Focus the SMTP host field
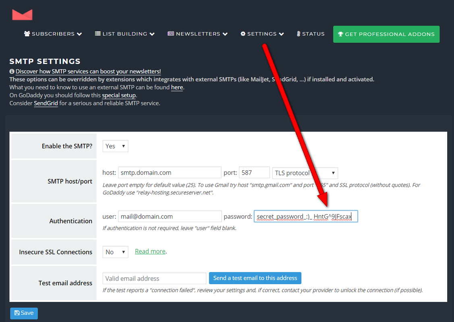The width and height of the screenshot is (454, 322). click(x=170, y=173)
